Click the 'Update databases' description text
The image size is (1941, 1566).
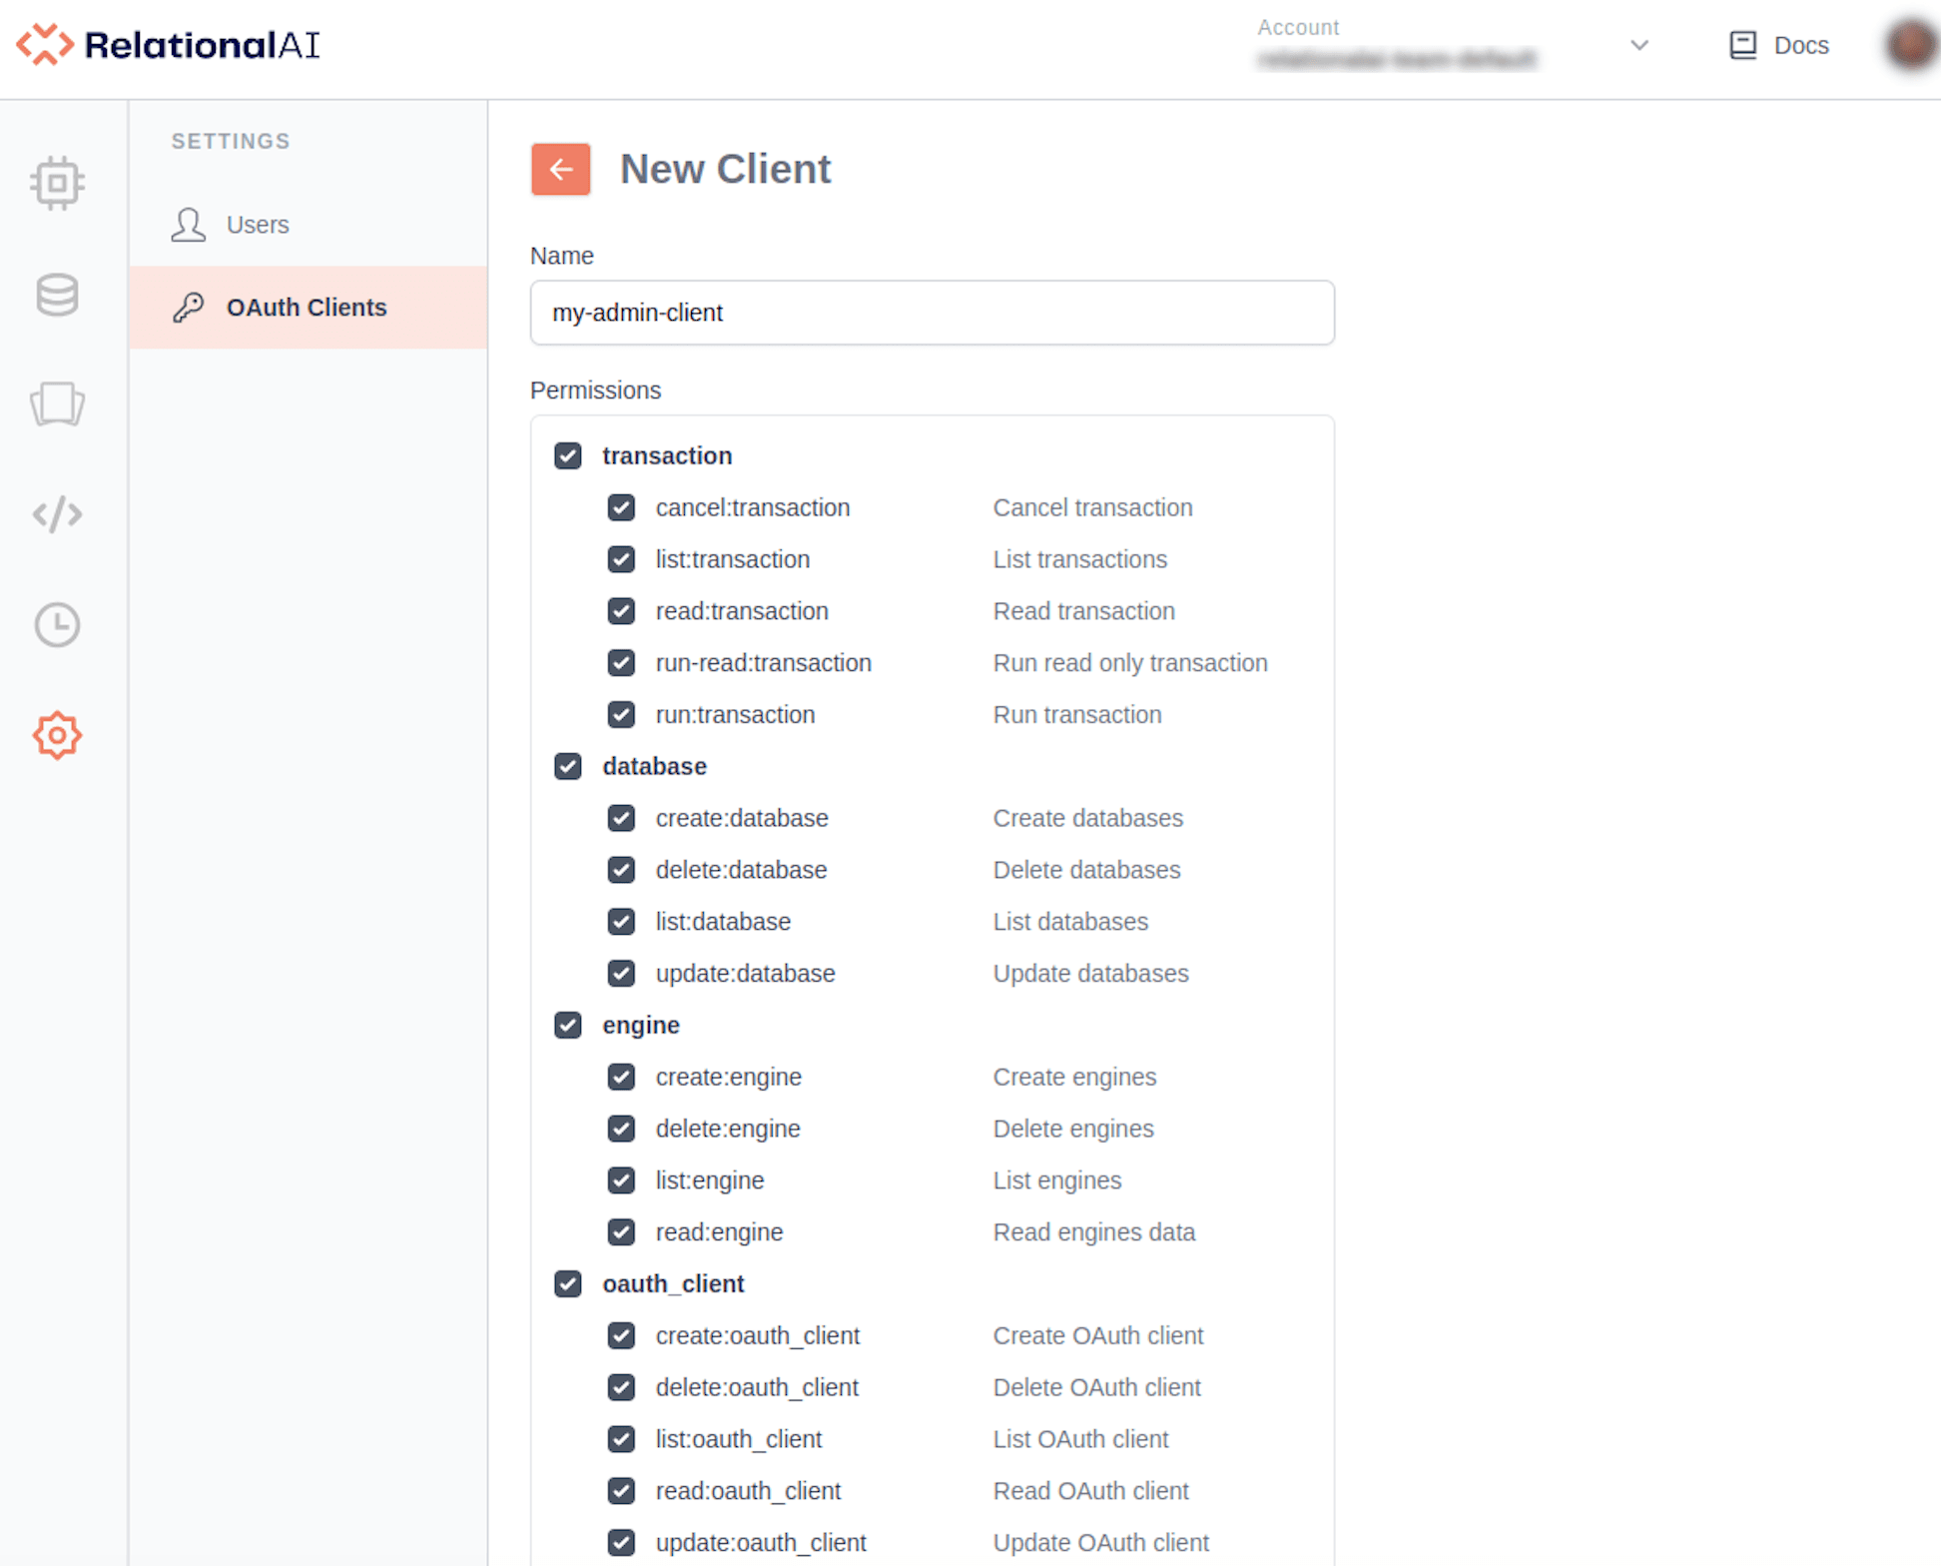pyautogui.click(x=1090, y=974)
